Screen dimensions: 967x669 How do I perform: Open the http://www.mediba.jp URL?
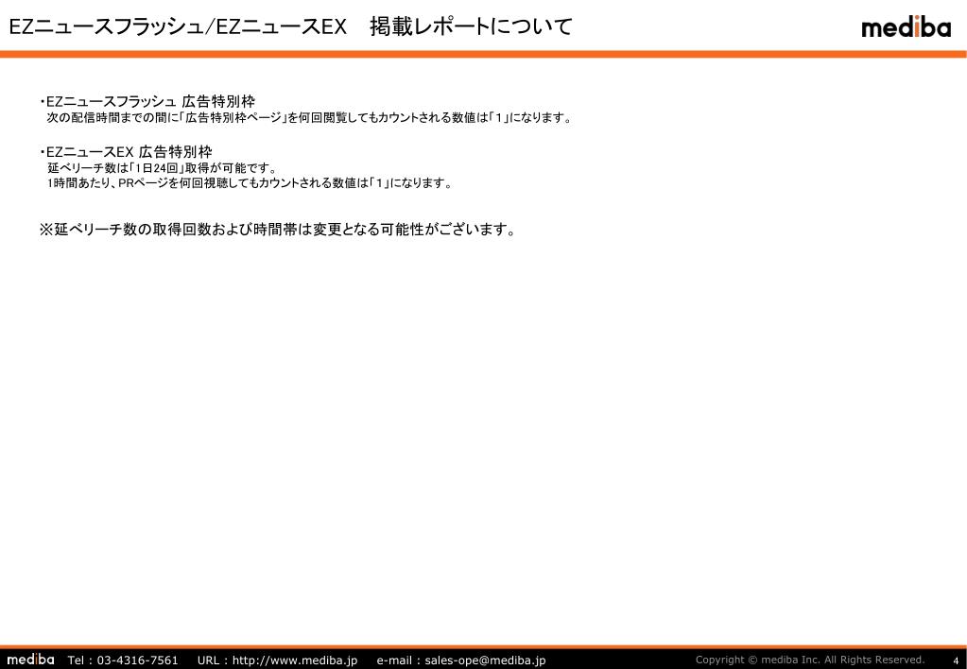point(295,660)
